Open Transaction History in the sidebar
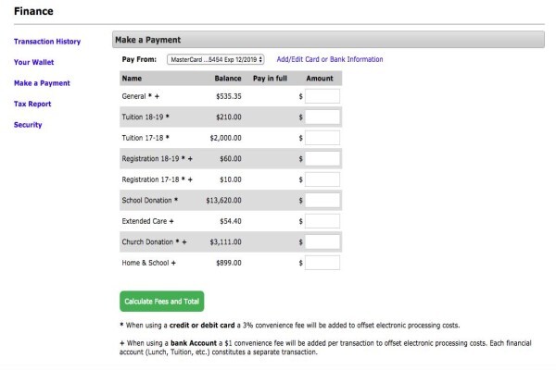The width and height of the screenshot is (556, 370). [x=47, y=42]
